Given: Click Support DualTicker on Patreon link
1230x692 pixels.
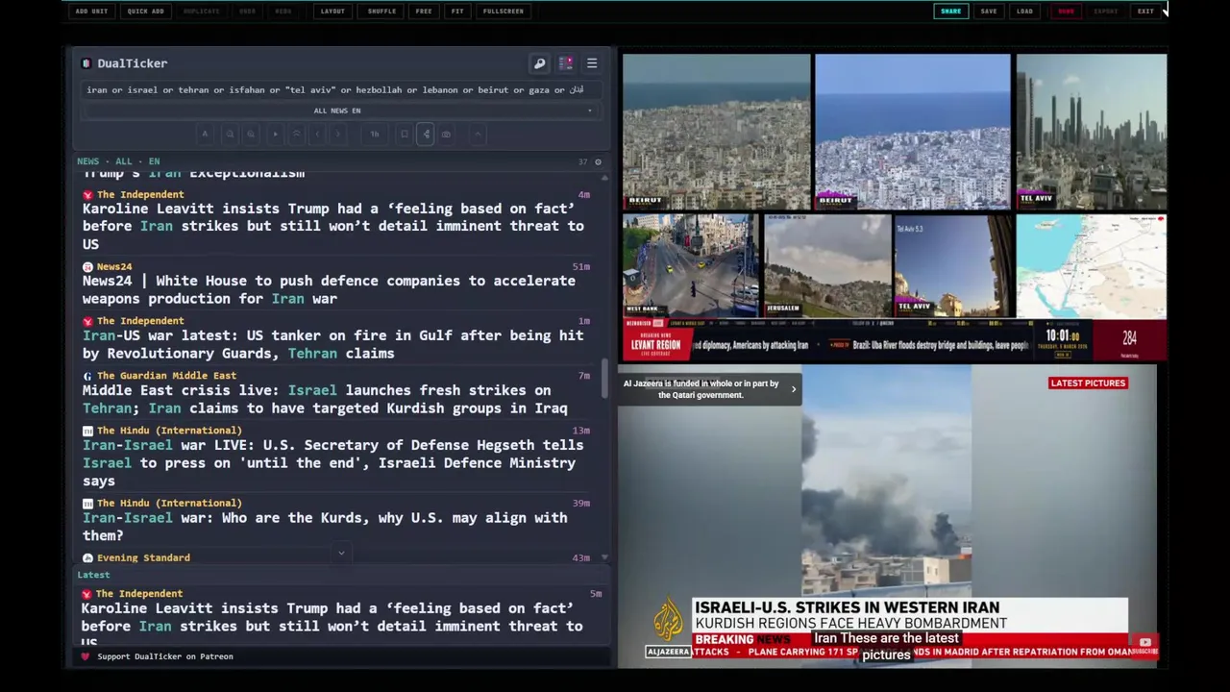Looking at the screenshot, I should point(165,656).
